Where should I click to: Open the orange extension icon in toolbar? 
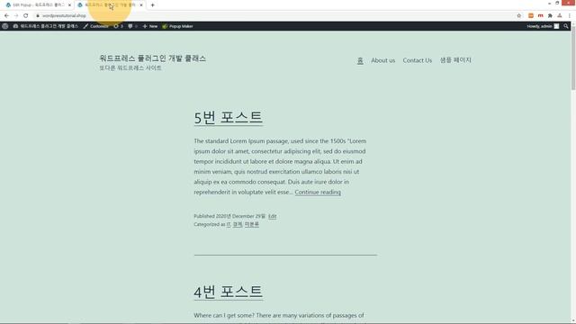pos(531,15)
